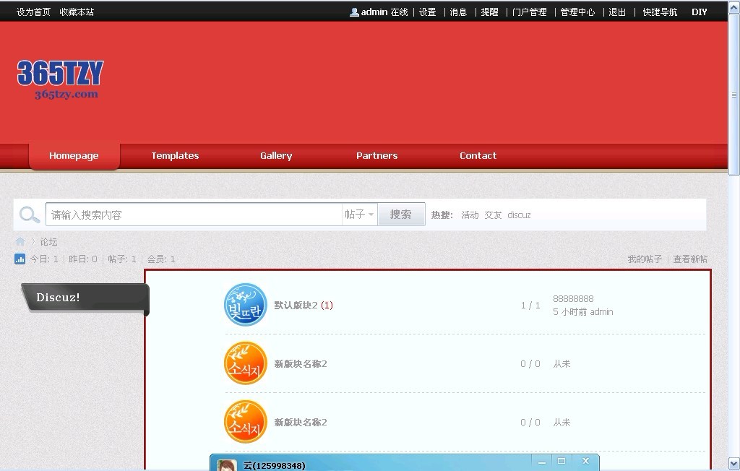Close the 云 chat window

(585, 461)
